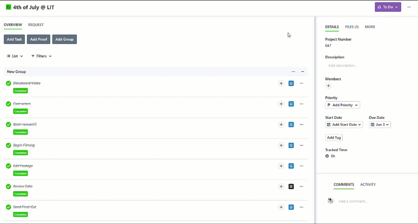Viewport: 418px width, 224px height.
Task: Add a project member with plus icon
Action: pyautogui.click(x=328, y=86)
